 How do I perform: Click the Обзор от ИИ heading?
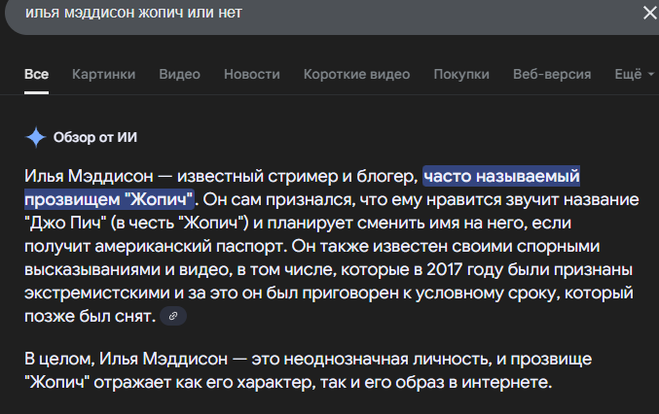95,137
